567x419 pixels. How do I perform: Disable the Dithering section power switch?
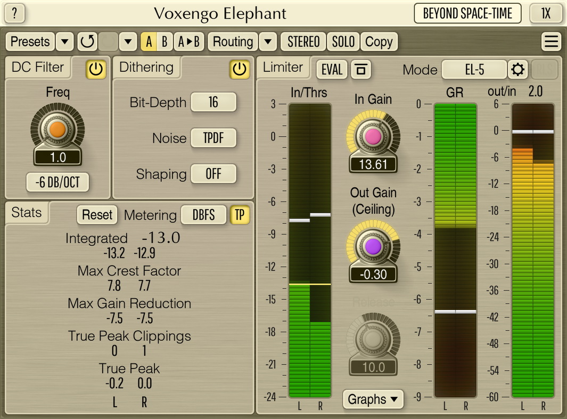(x=240, y=70)
